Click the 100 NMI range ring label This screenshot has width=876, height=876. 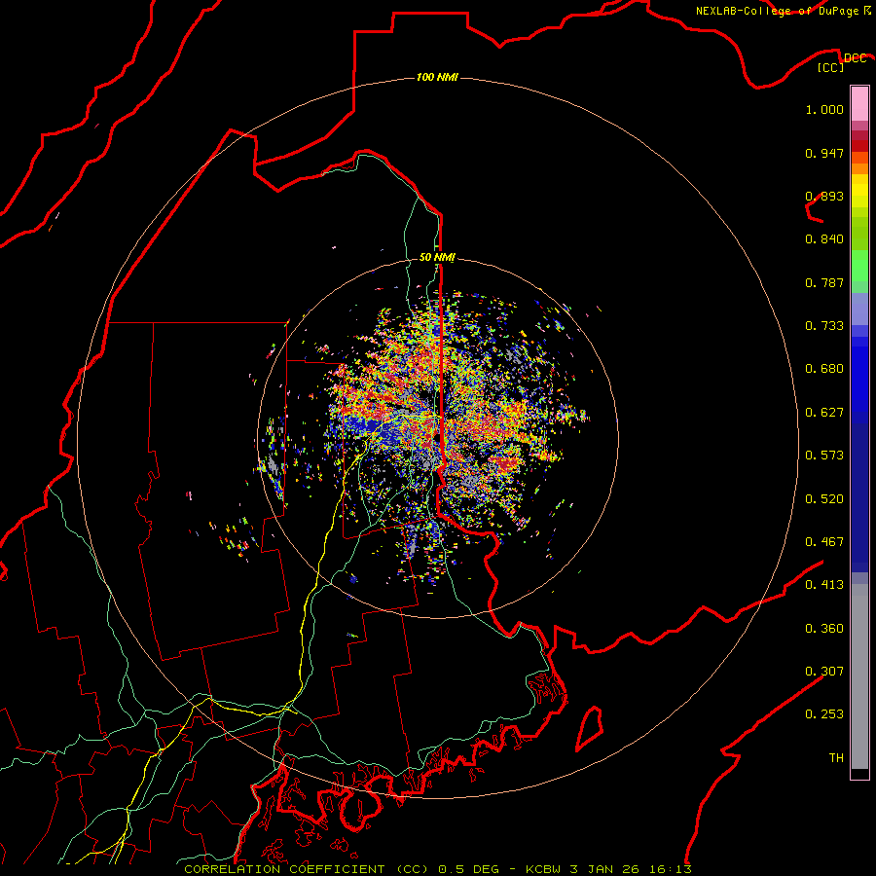click(x=437, y=77)
